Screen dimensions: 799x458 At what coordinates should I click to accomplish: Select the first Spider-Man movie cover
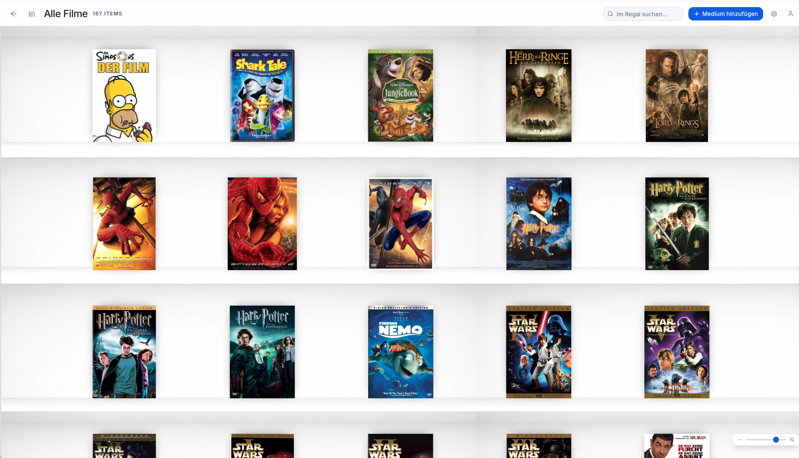point(124,224)
